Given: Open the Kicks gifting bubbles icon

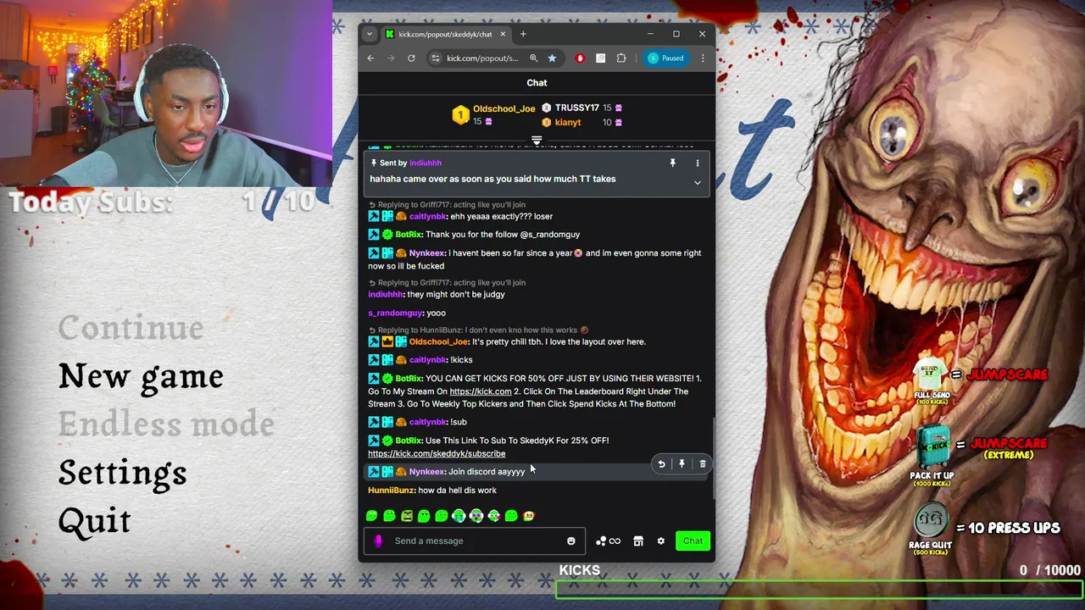Looking at the screenshot, I should [600, 541].
